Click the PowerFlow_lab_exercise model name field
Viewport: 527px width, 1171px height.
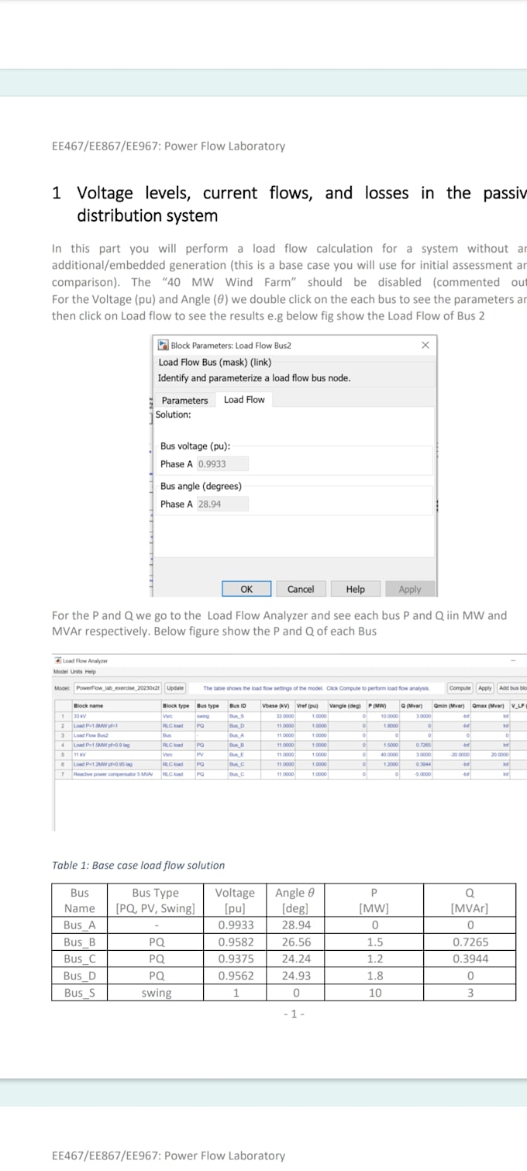(119, 687)
